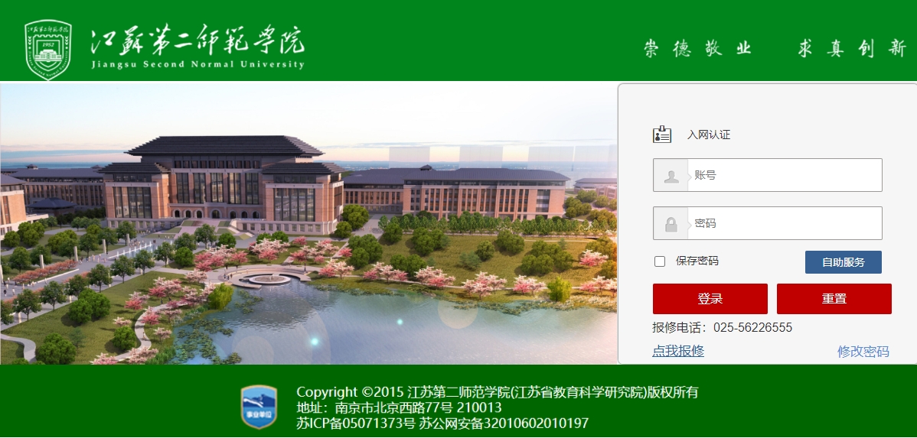Click the red 登录 login button

pyautogui.click(x=710, y=299)
